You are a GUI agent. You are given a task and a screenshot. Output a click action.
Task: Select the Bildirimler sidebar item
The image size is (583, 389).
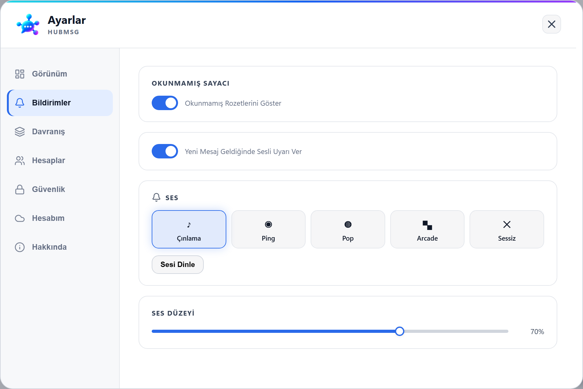point(60,103)
